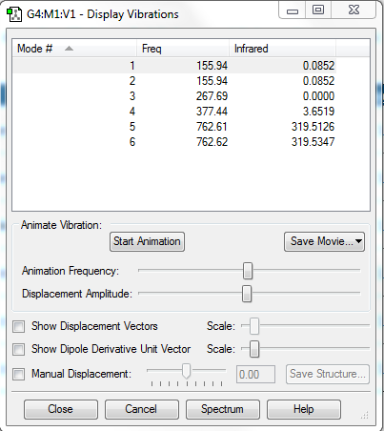Viewport: 384px width, 431px height.
Task: Click the GaussView app icon in title bar
Action: coord(14,14)
